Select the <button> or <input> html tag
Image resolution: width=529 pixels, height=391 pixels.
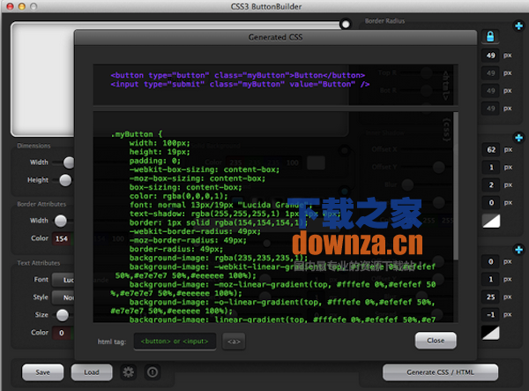[175, 342]
